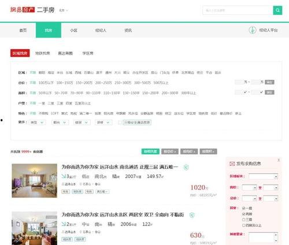This screenshot has height=245, width=289.
Task: Open the city selector beside 二手房
Action: click(64, 10)
